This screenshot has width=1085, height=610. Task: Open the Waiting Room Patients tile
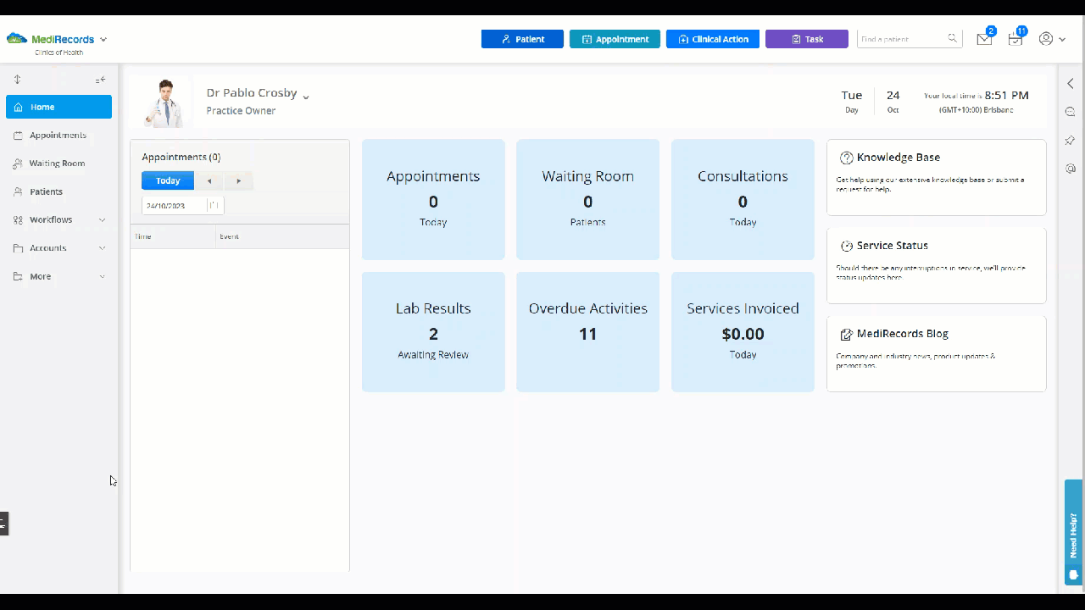tap(587, 199)
